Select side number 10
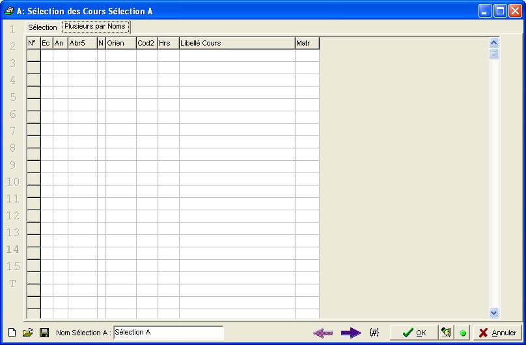526x345 pixels. coord(13,182)
